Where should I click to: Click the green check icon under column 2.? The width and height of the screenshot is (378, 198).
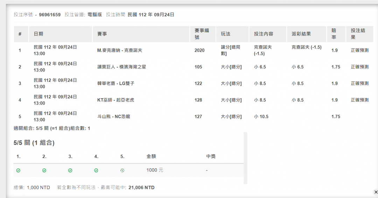pyautogui.click(x=44, y=170)
